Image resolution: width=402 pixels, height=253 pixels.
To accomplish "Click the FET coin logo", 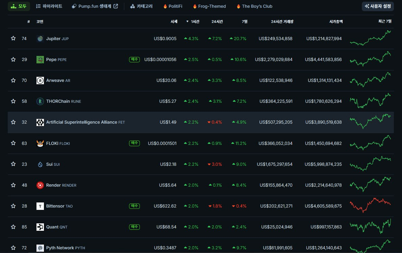I will (x=40, y=122).
